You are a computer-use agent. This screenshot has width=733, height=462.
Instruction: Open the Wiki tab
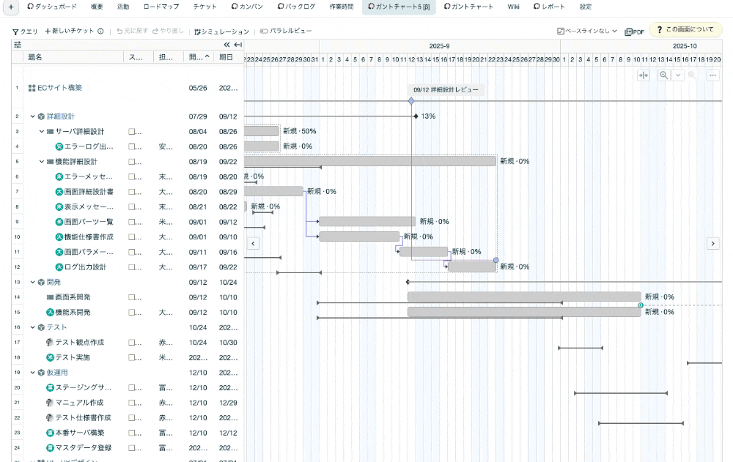(x=513, y=7)
